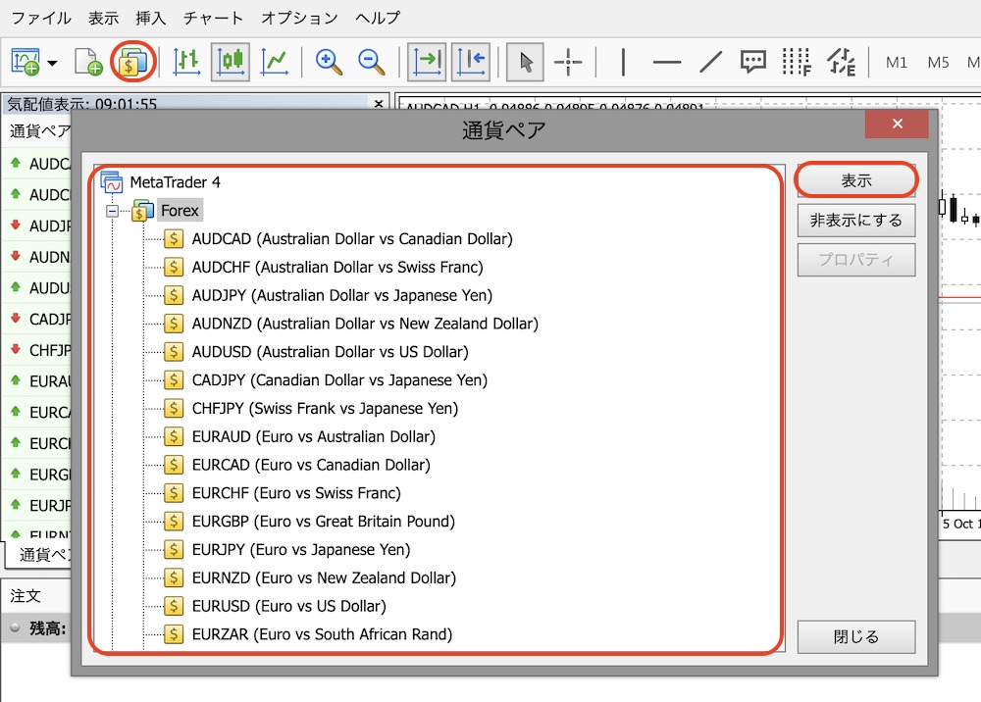Viewport: 981px width, 702px height.
Task: Select the arrow cursor tool
Action: (525, 62)
